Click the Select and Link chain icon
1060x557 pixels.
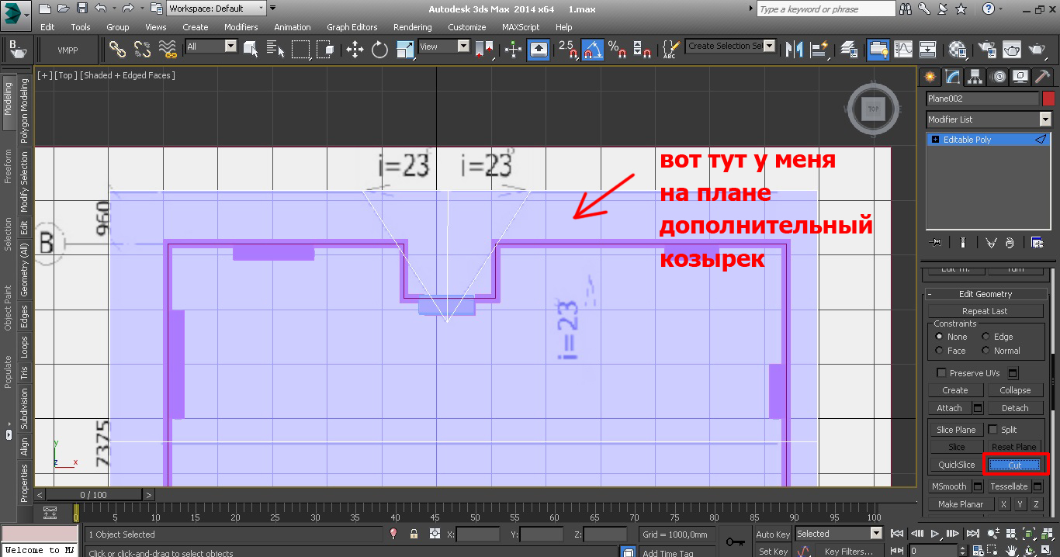pos(117,50)
